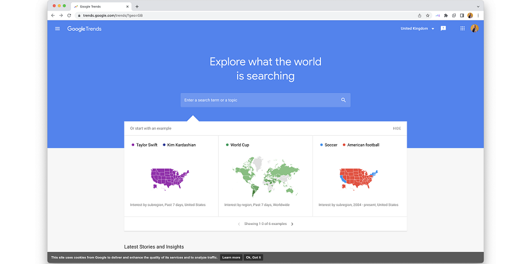Accept cookies with Ok, Got it
The height and width of the screenshot is (264, 528).
[253, 258]
